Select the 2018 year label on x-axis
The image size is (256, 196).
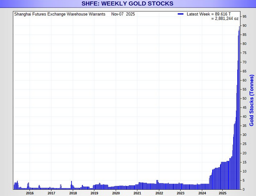[x=73, y=193]
